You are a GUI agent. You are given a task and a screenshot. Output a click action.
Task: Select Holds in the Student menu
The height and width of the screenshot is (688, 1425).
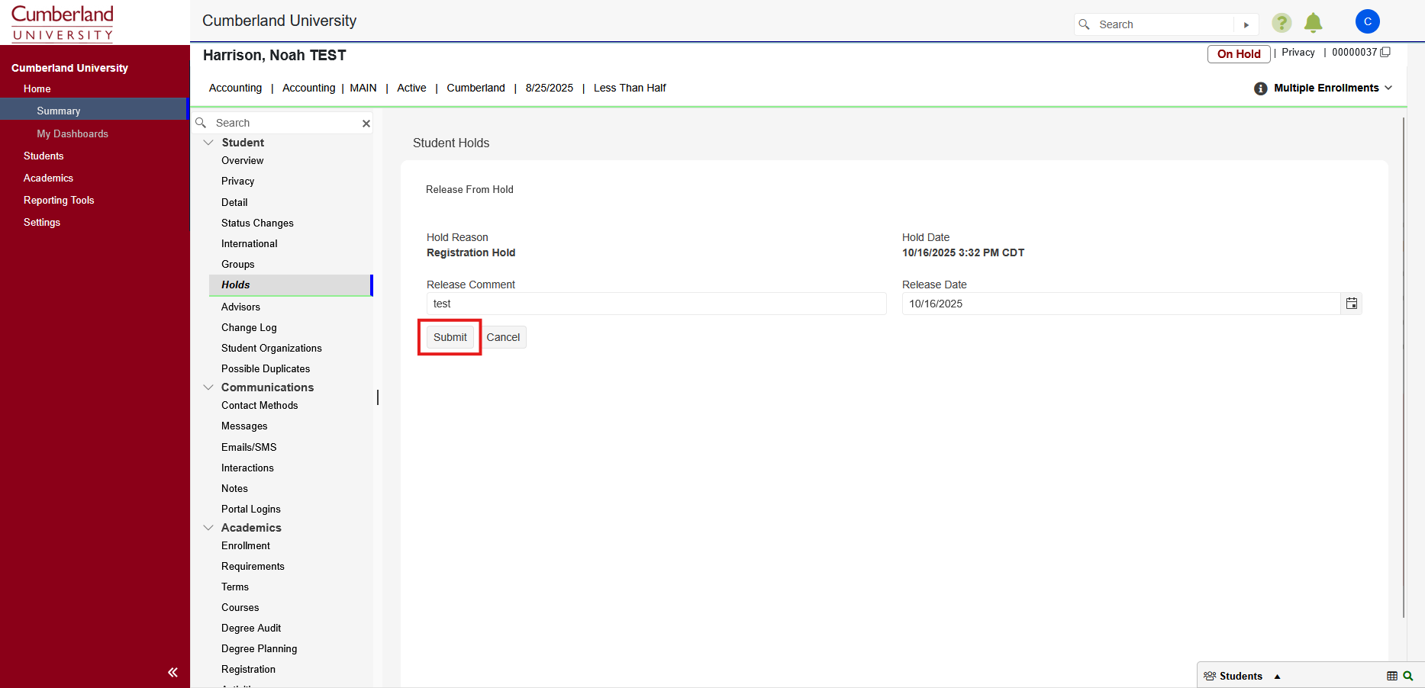(x=290, y=285)
